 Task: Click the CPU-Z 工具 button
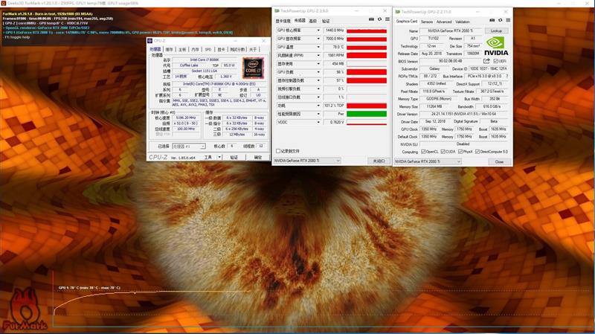[208, 157]
